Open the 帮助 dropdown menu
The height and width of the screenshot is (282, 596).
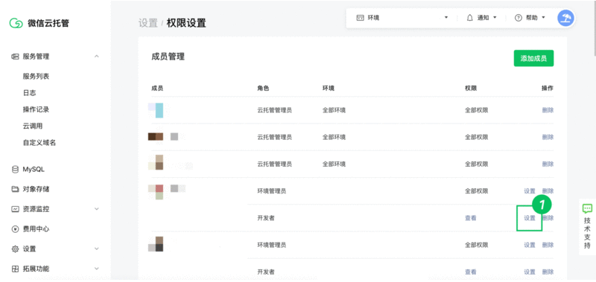pyautogui.click(x=530, y=18)
